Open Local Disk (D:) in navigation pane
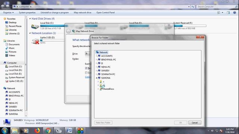The height and width of the screenshot is (134, 239). coord(15,70)
